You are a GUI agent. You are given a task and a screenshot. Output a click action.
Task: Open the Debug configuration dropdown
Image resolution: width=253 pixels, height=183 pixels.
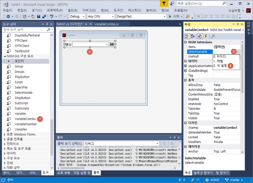point(84,16)
